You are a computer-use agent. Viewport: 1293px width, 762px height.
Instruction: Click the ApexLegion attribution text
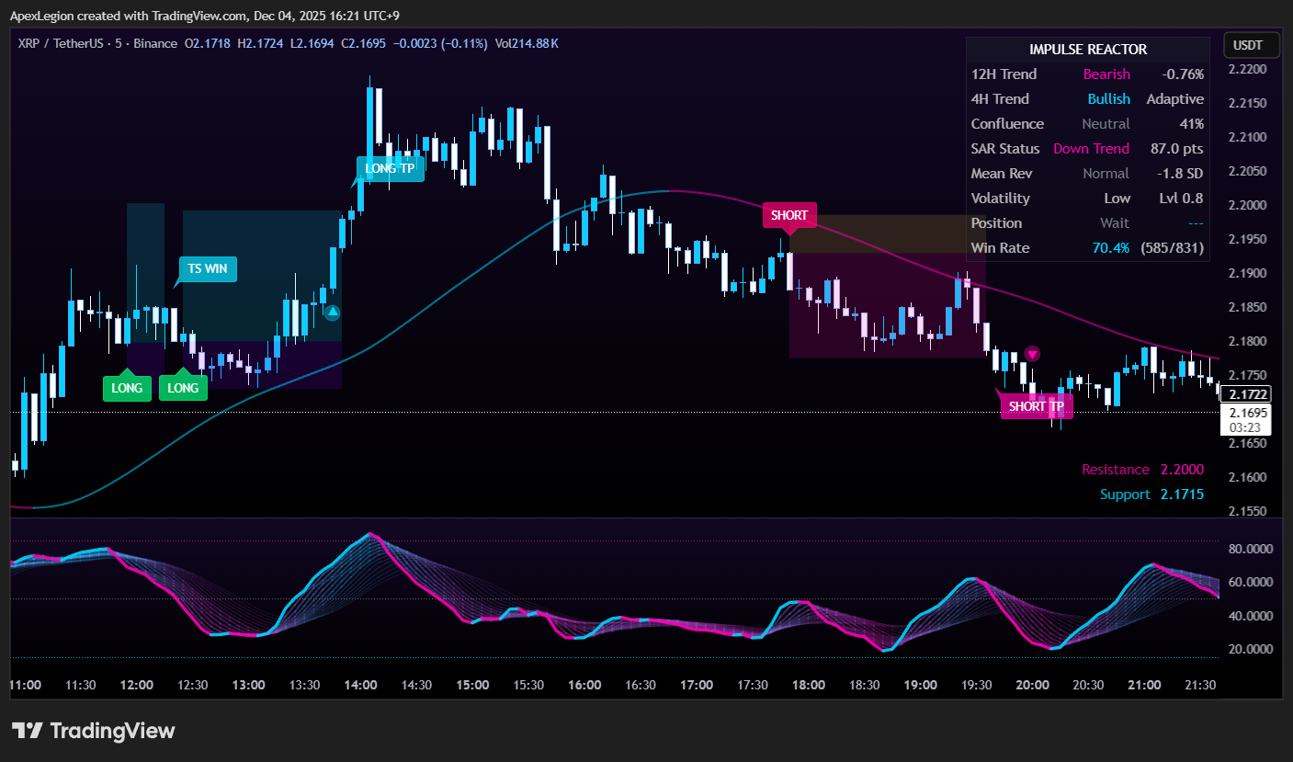pyautogui.click(x=205, y=15)
